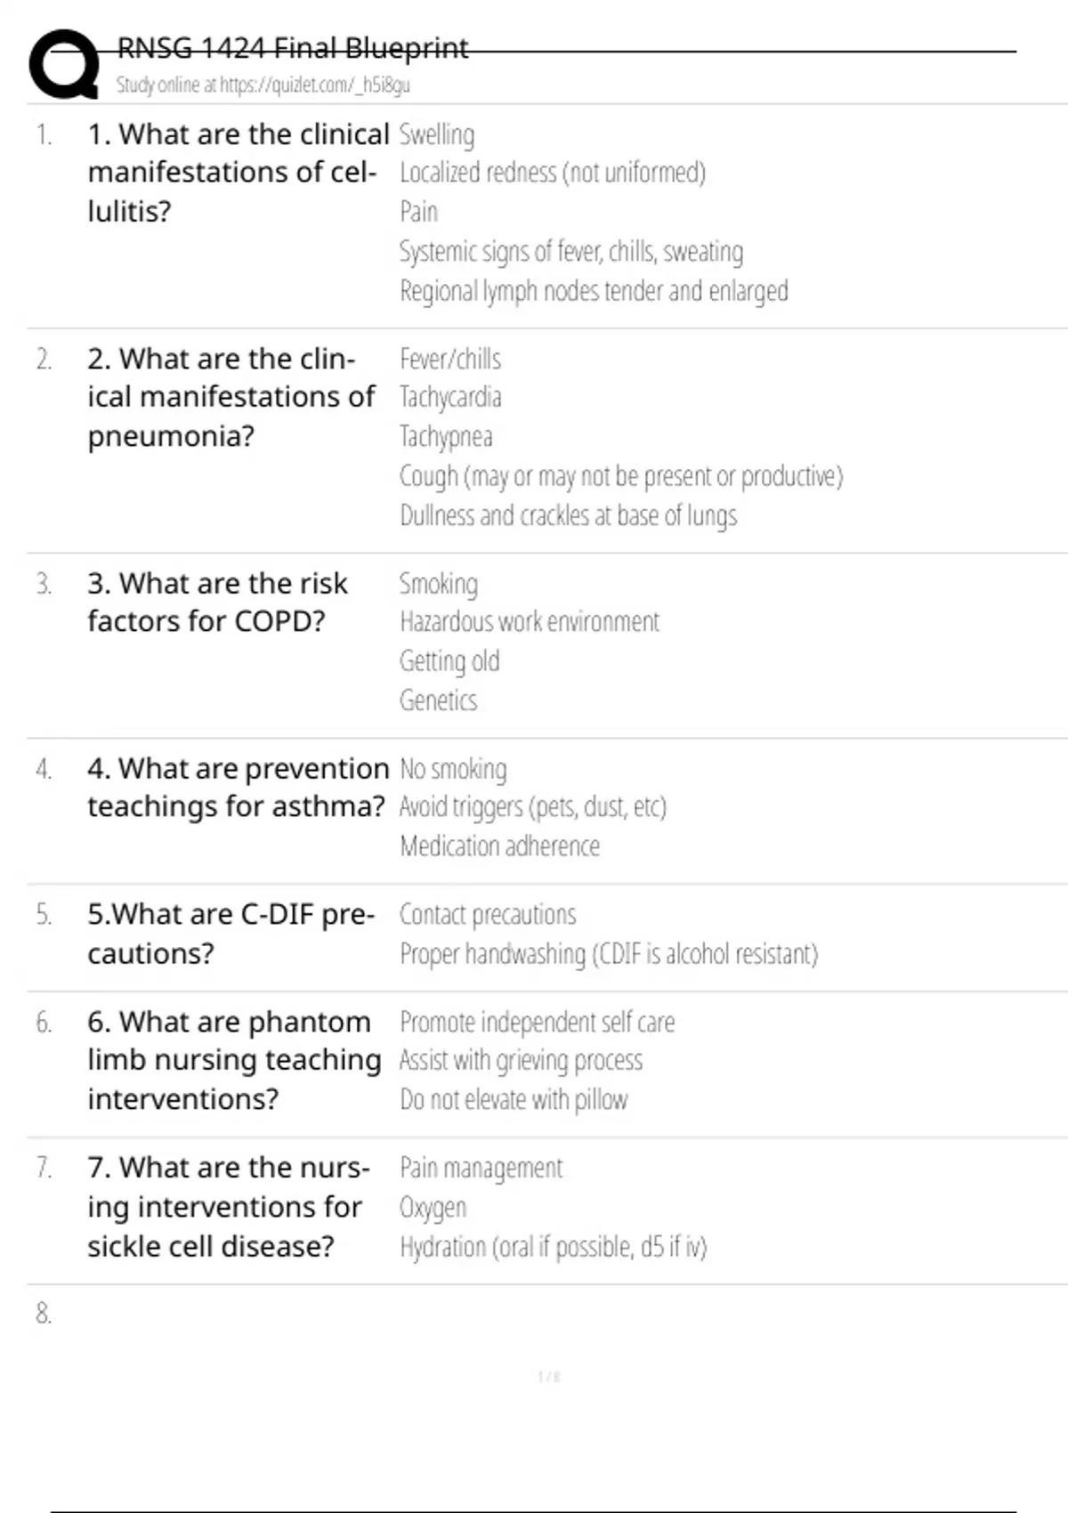Select the C-DIF precautions question
The width and height of the screenshot is (1068, 1513).
click(230, 933)
